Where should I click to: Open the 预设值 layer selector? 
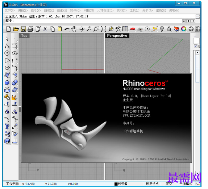point(121,184)
